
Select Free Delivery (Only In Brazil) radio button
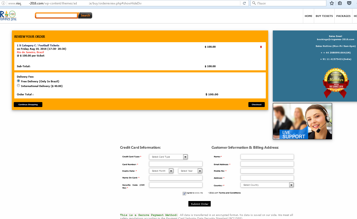[18, 81]
